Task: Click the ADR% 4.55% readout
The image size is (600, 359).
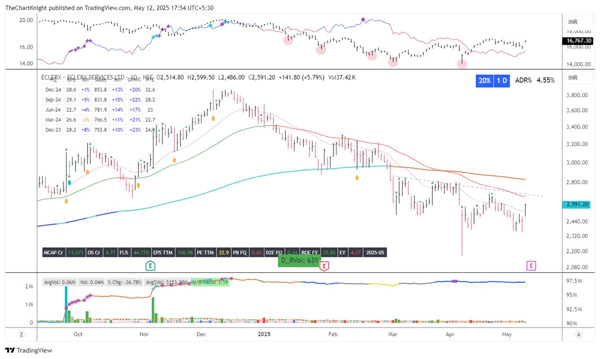Action: [x=534, y=80]
